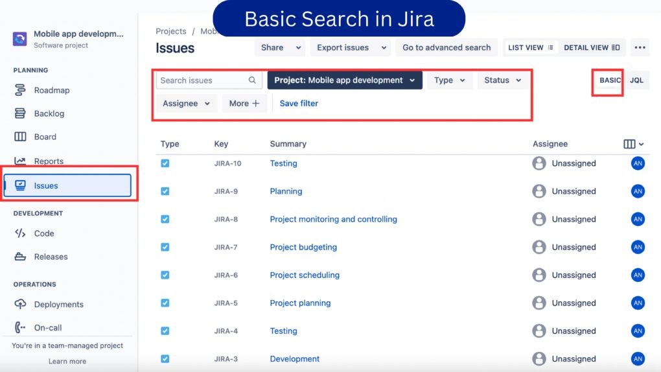The height and width of the screenshot is (372, 661).
Task: Click the Roadmap icon in the sidebar
Action: [20, 90]
